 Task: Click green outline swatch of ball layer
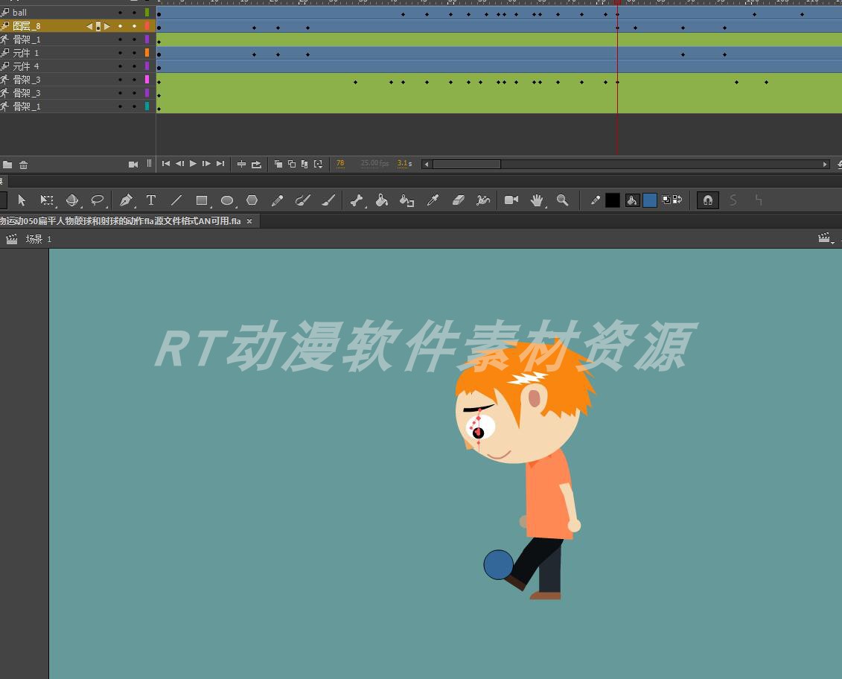pos(147,13)
